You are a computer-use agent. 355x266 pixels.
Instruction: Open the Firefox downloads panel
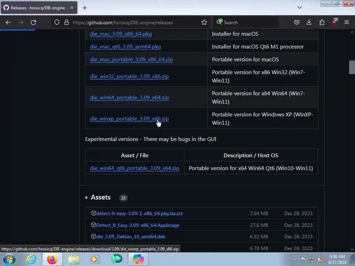click(x=309, y=23)
